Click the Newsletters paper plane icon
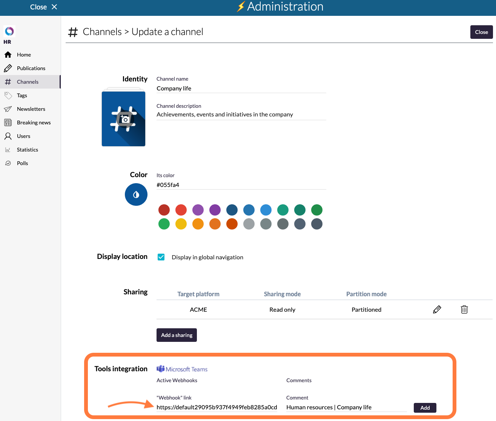Viewport: 496px width, 421px height. [8, 109]
